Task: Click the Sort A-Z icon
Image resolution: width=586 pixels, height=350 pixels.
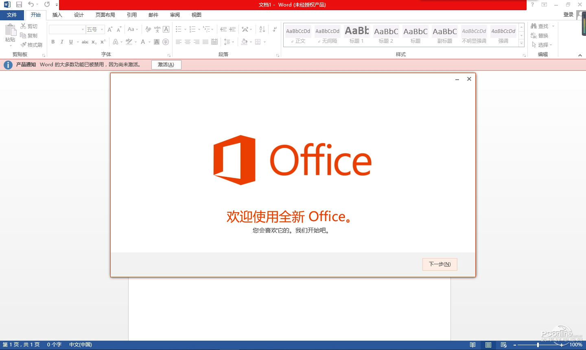Action: 262,29
